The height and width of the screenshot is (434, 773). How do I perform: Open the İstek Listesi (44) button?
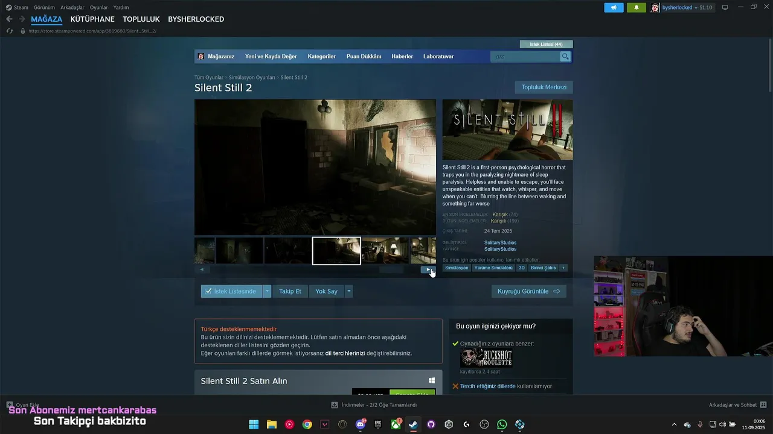point(546,44)
